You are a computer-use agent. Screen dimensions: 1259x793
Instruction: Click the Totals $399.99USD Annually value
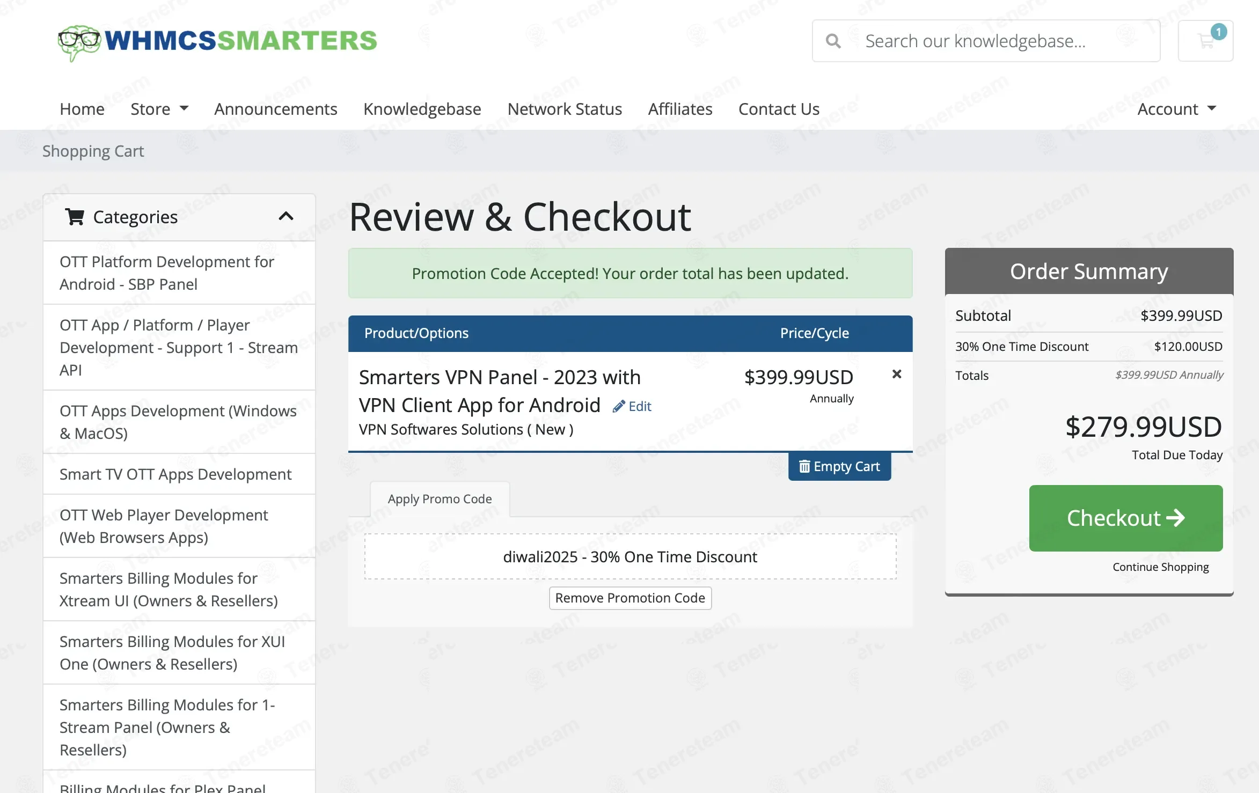pos(1169,375)
